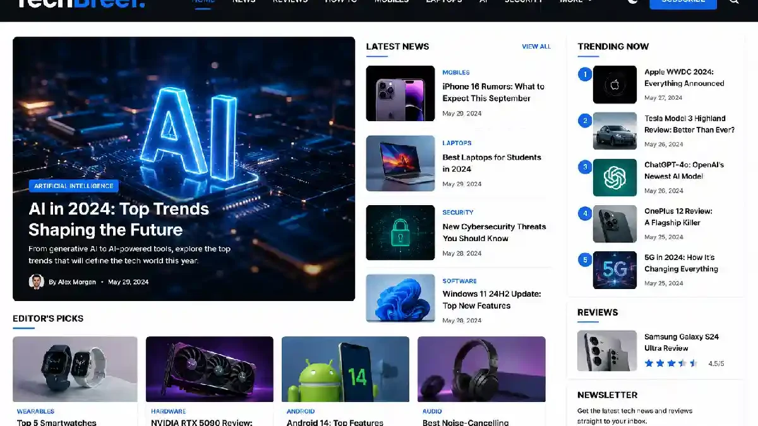Open iPhone 16 Rumors article title

point(493,92)
